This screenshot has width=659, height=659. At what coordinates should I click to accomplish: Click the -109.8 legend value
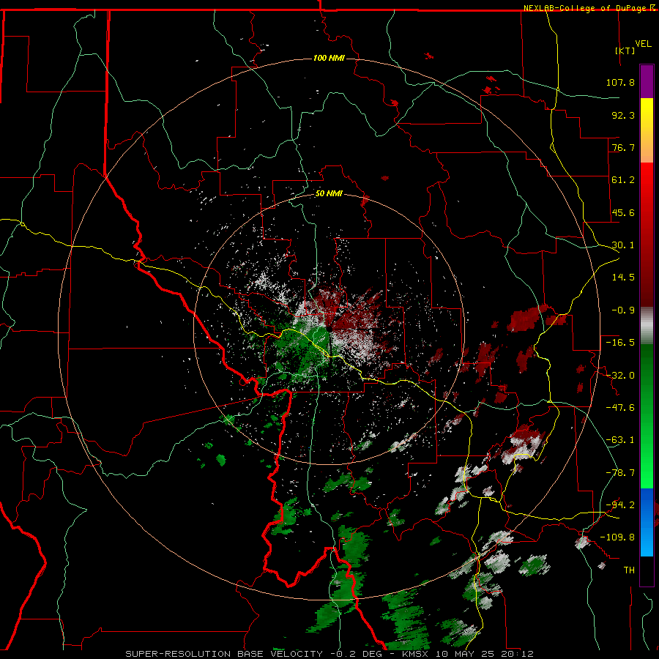coord(617,537)
